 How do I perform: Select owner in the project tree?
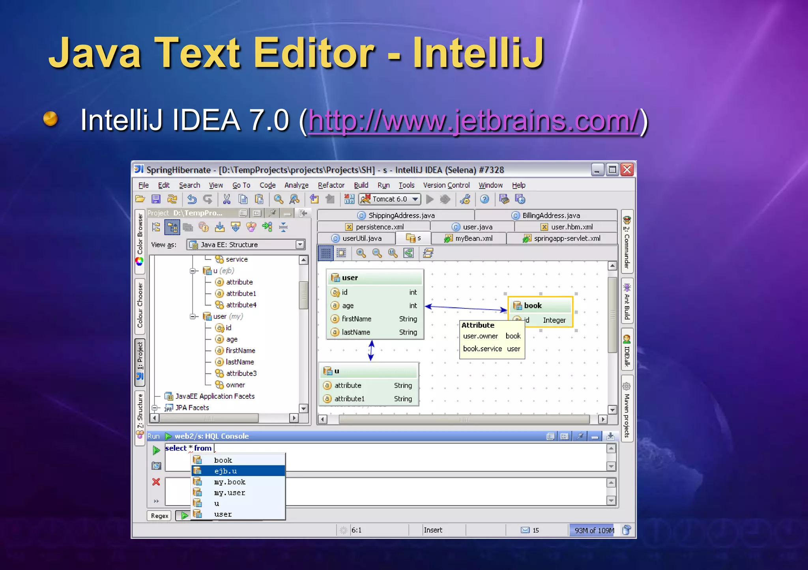[x=230, y=385]
